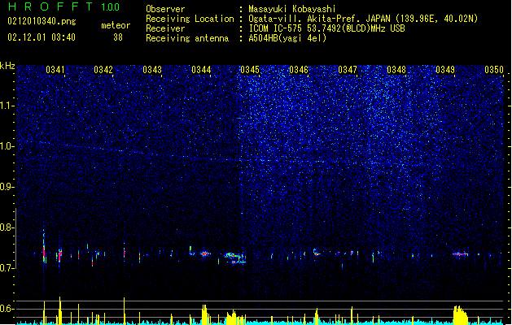The height and width of the screenshot is (325, 512).
Task: Click the 0.6 kHz frequency label
Action: pos(7,309)
